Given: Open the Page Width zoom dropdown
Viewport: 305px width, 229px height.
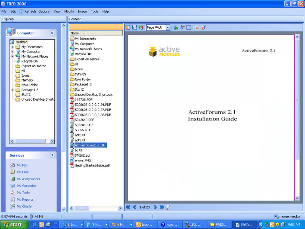Looking at the screenshot, I should coord(168,27).
